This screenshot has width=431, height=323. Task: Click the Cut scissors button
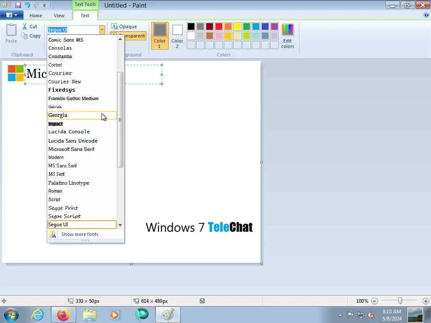[30, 26]
